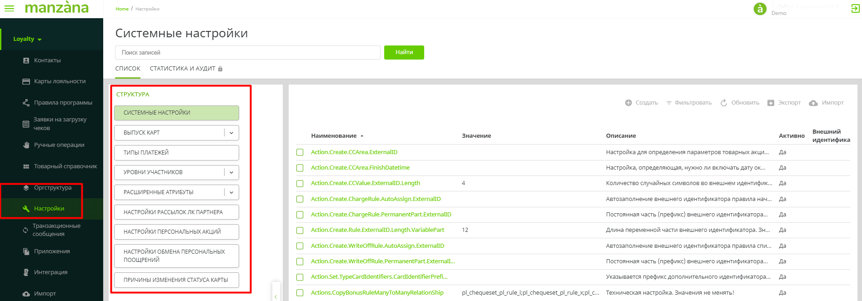Image resolution: width=862 pixels, height=301 pixels.
Task: Click the hamburger menu icon
Action: (x=9, y=9)
